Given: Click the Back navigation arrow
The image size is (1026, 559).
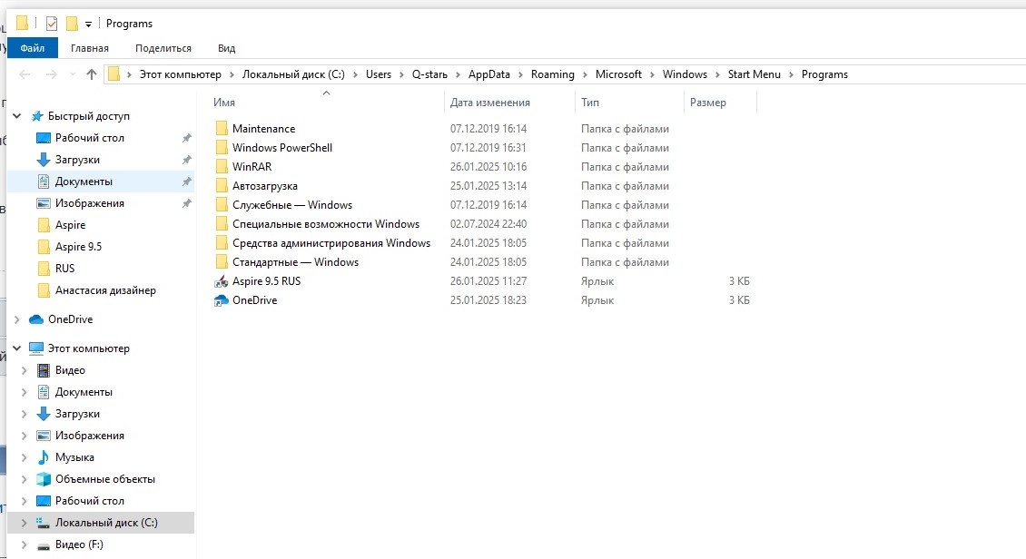Looking at the screenshot, I should [25, 74].
